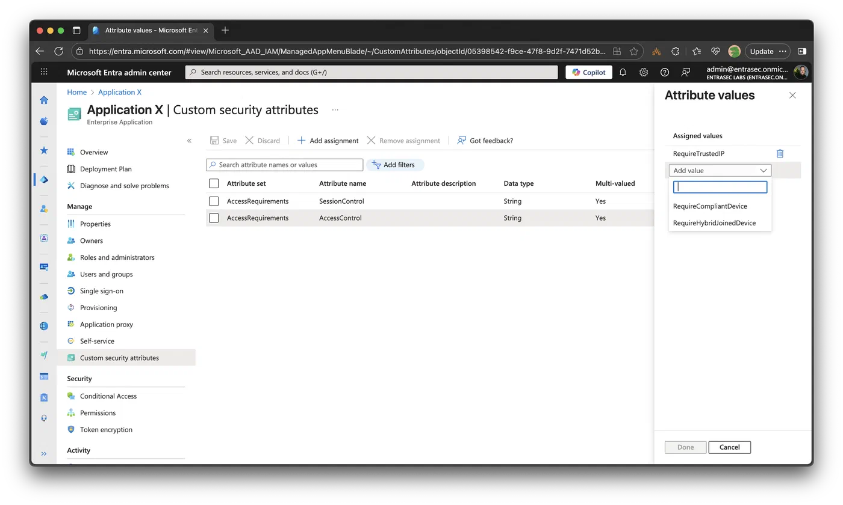Open Roles and administrators
The image size is (843, 505).
point(117,257)
